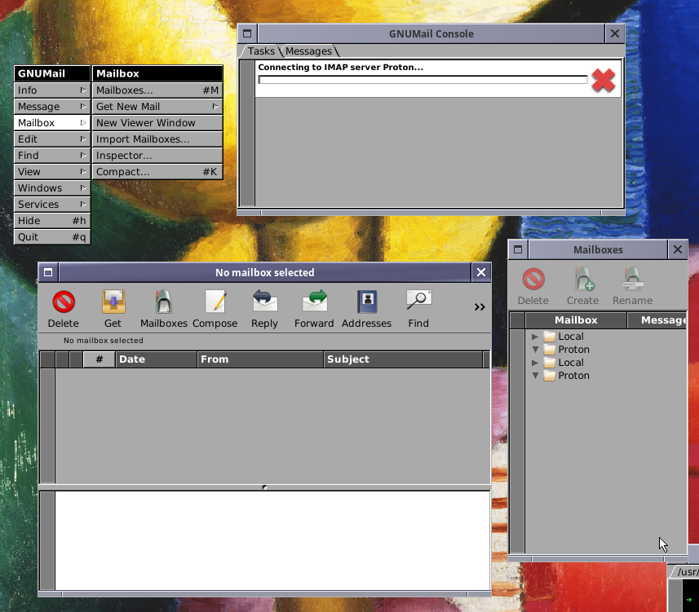Show hidden toolbar items via chevron
Viewport: 699px width, 612px height.
[x=480, y=307]
